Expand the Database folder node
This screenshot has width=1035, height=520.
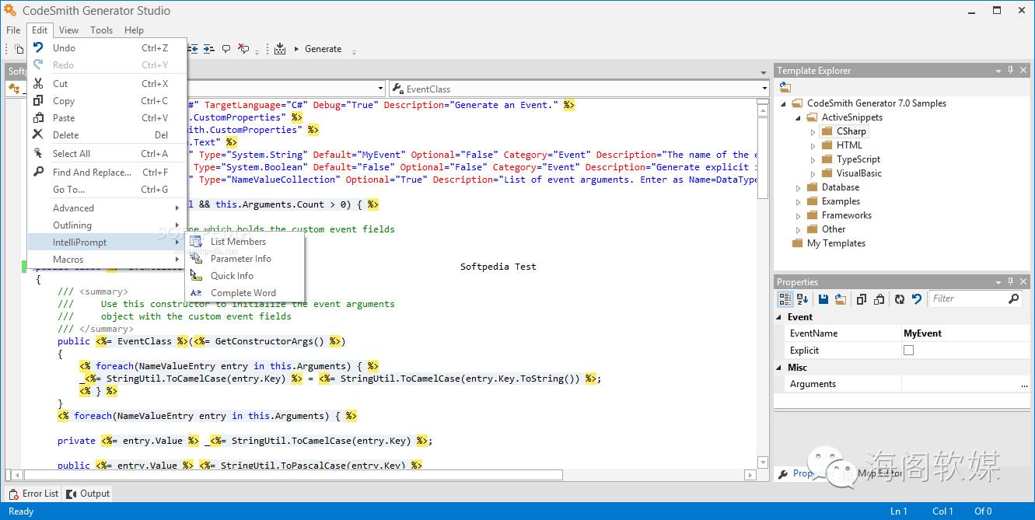pyautogui.click(x=799, y=188)
